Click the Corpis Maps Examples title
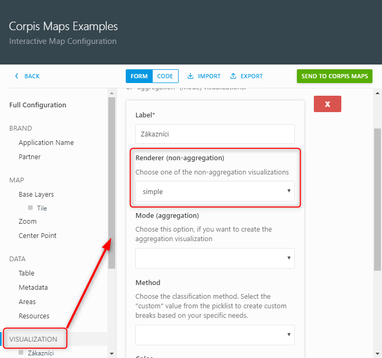This screenshot has height=358, width=382. (63, 26)
